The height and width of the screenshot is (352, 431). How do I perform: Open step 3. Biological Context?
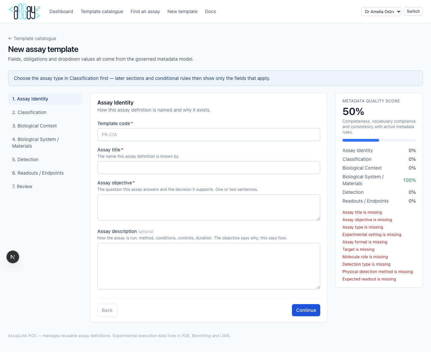point(45,126)
